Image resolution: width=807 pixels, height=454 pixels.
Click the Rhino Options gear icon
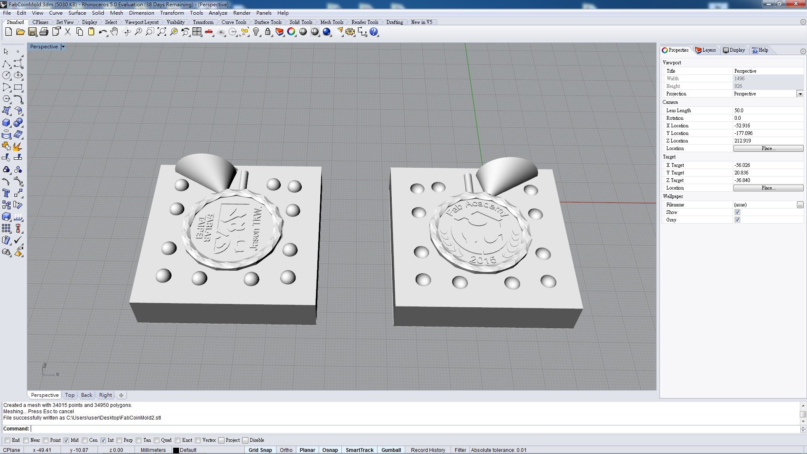pyautogui.click(x=350, y=32)
